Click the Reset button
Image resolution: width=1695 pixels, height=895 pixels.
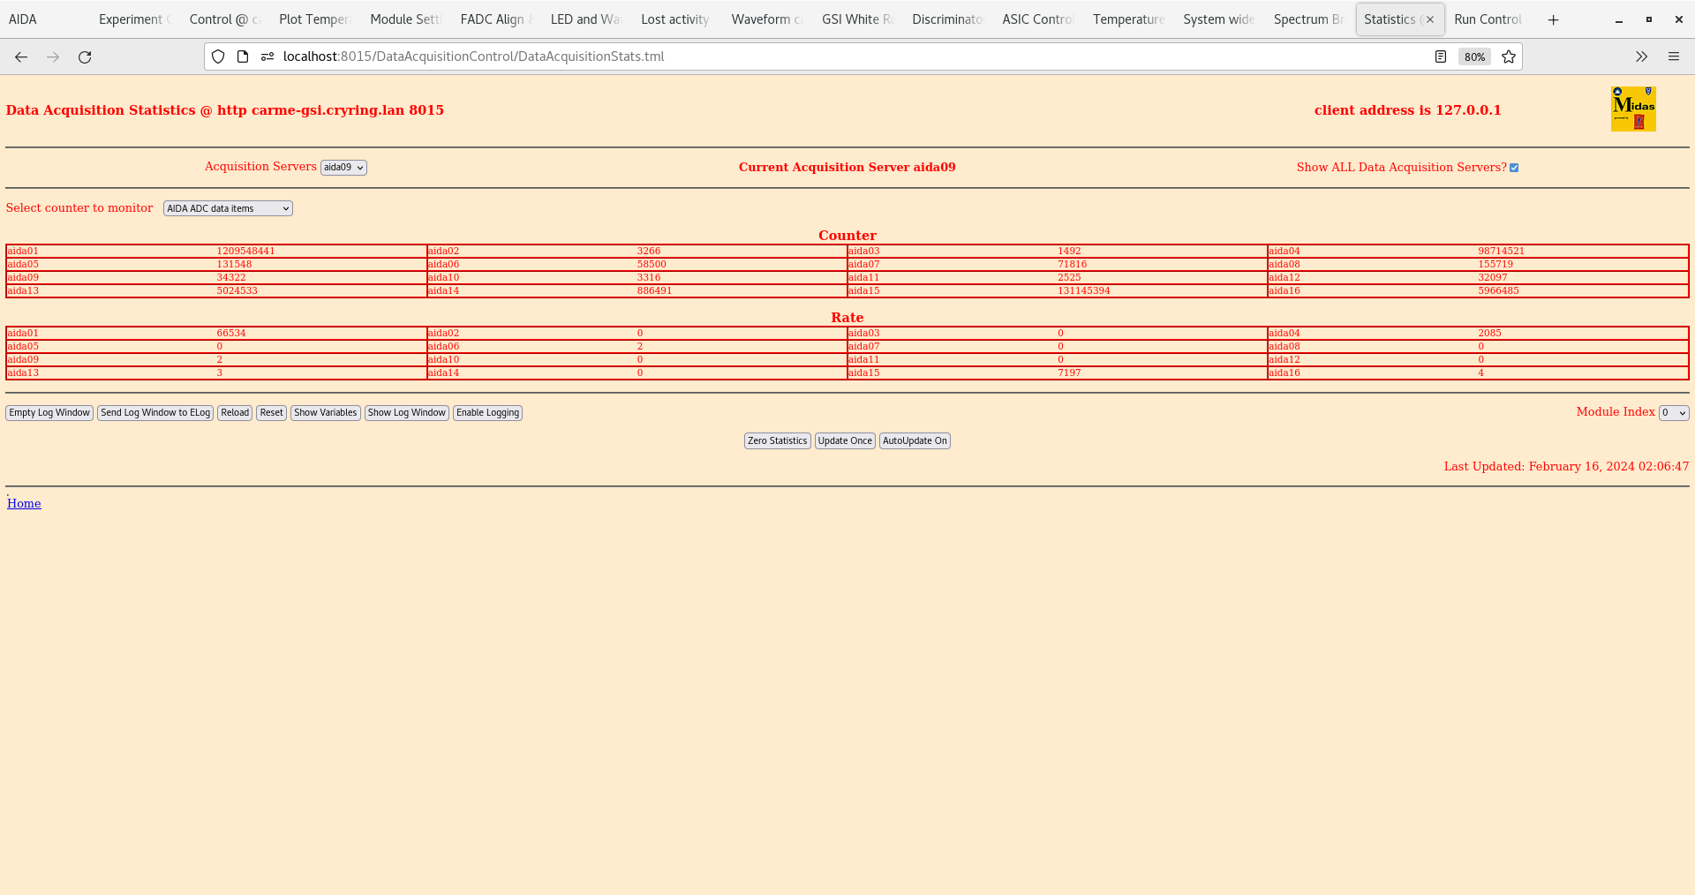[272, 413]
